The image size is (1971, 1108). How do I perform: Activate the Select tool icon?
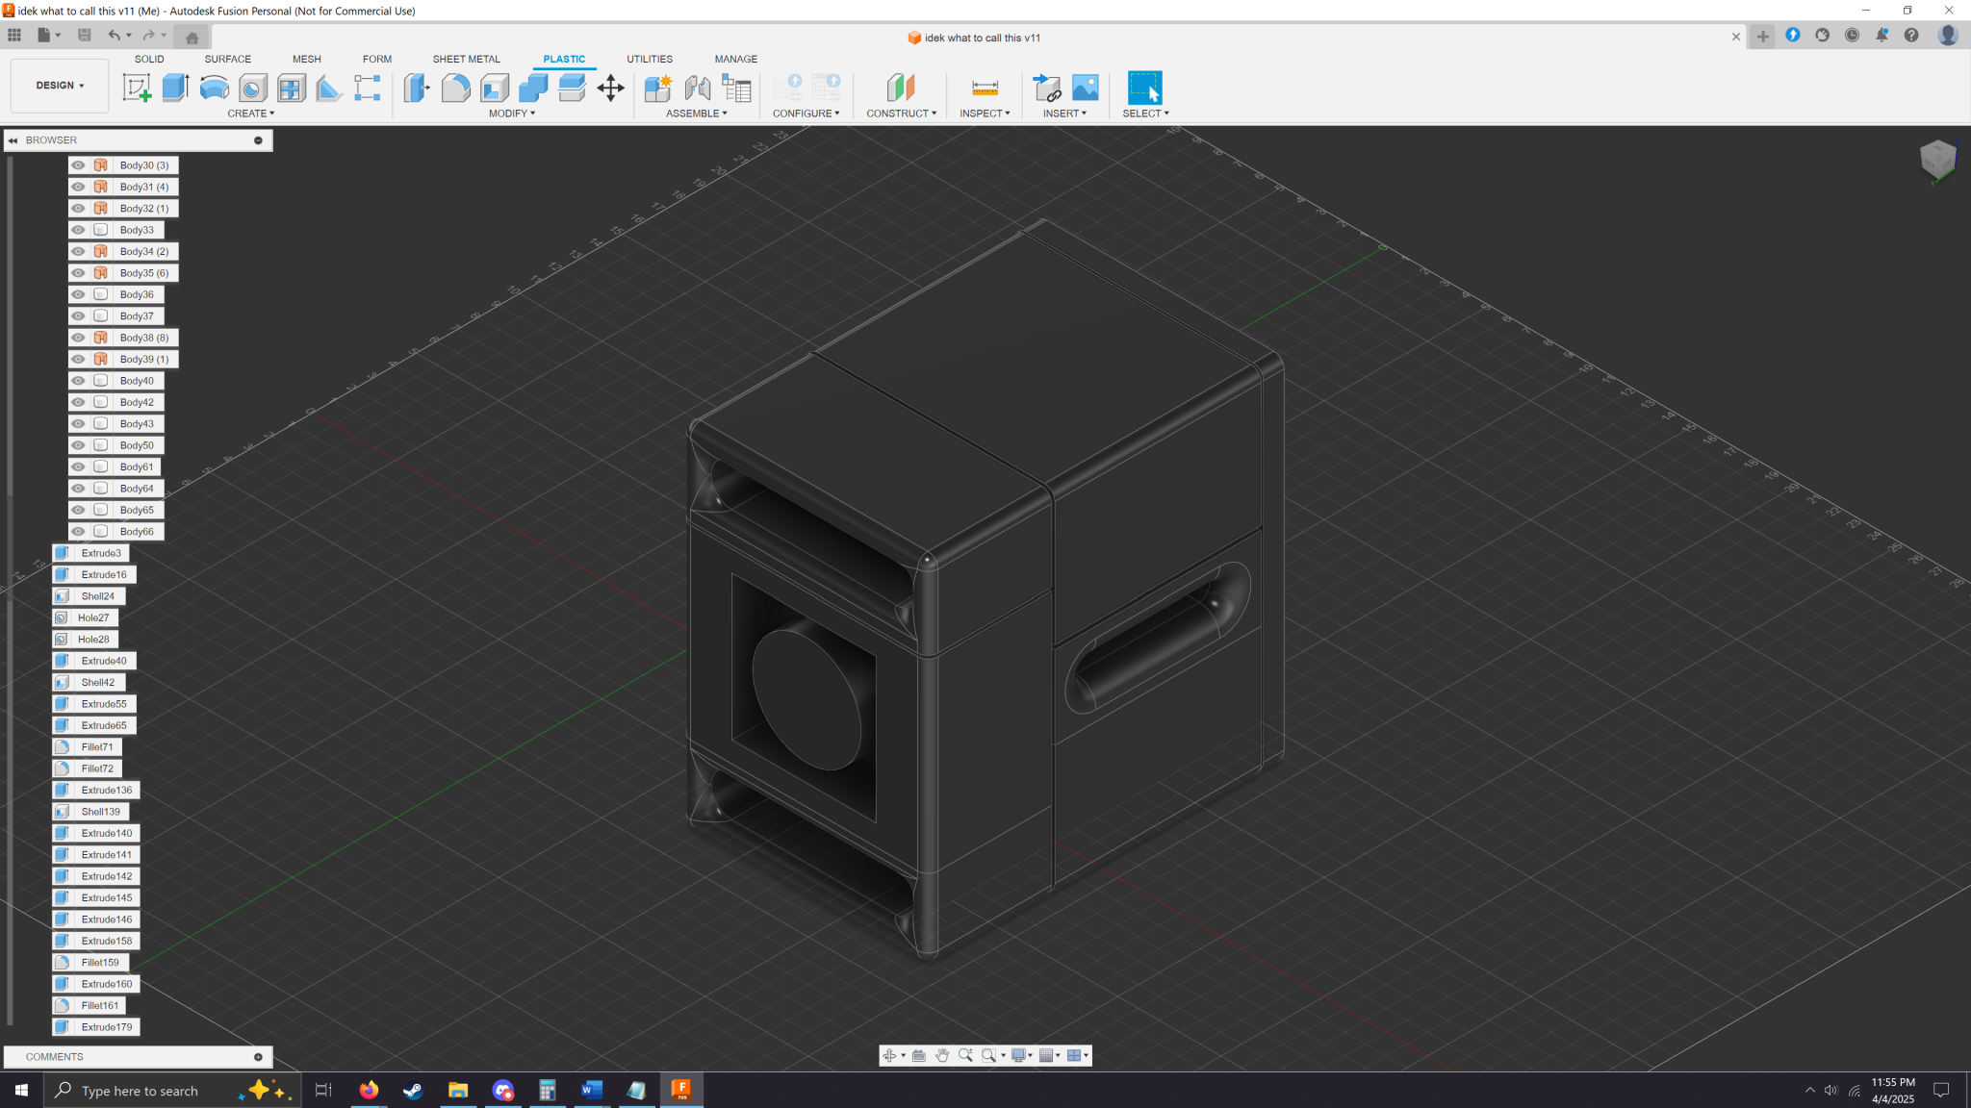(x=1145, y=88)
